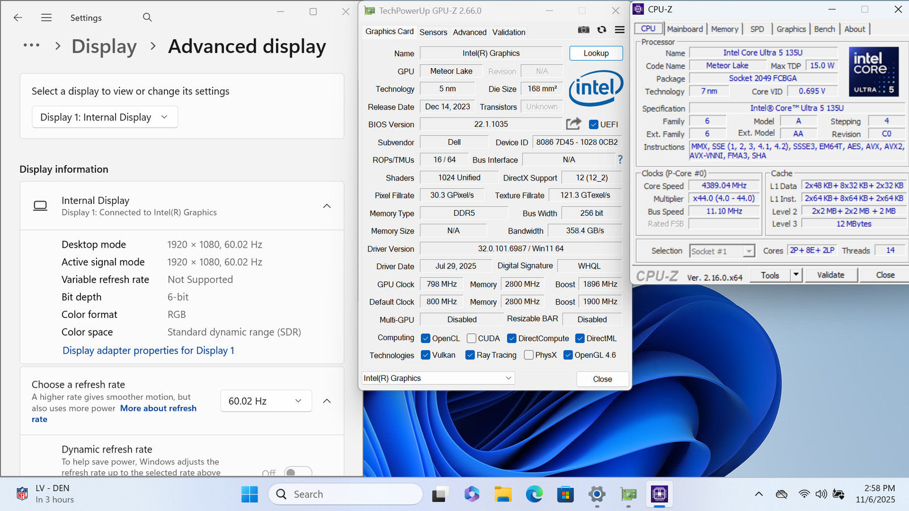Click the search icon in Settings

[147, 18]
